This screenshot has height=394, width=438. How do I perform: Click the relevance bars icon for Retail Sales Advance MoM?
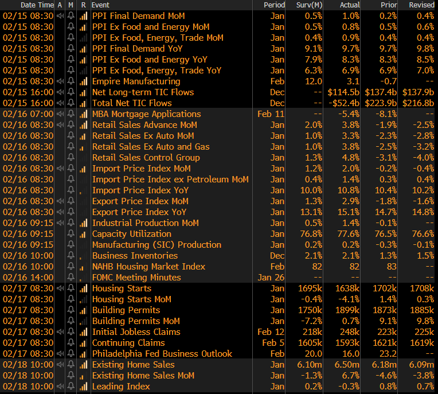pyautogui.click(x=83, y=125)
